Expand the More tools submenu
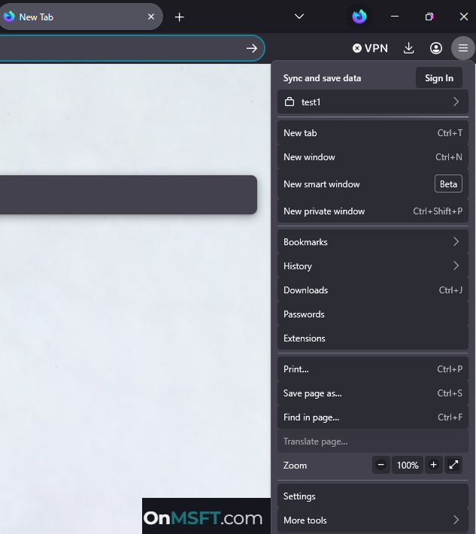Image resolution: width=476 pixels, height=534 pixels. click(372, 520)
